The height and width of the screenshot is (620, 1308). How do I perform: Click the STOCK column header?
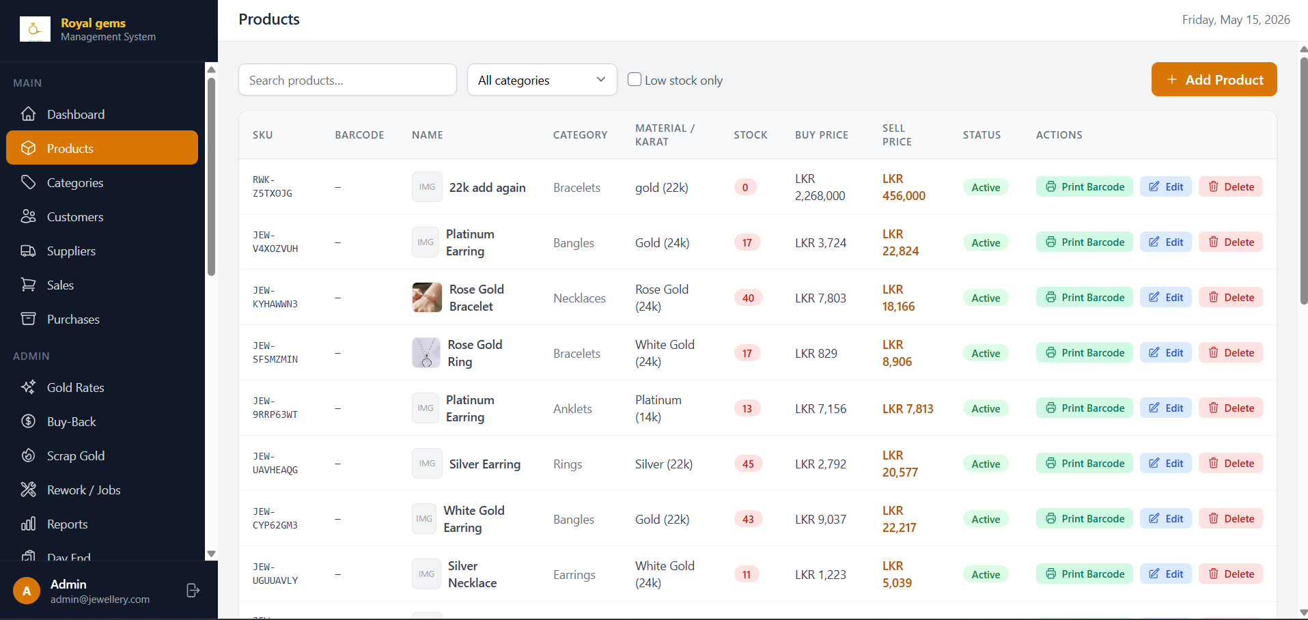click(x=751, y=135)
